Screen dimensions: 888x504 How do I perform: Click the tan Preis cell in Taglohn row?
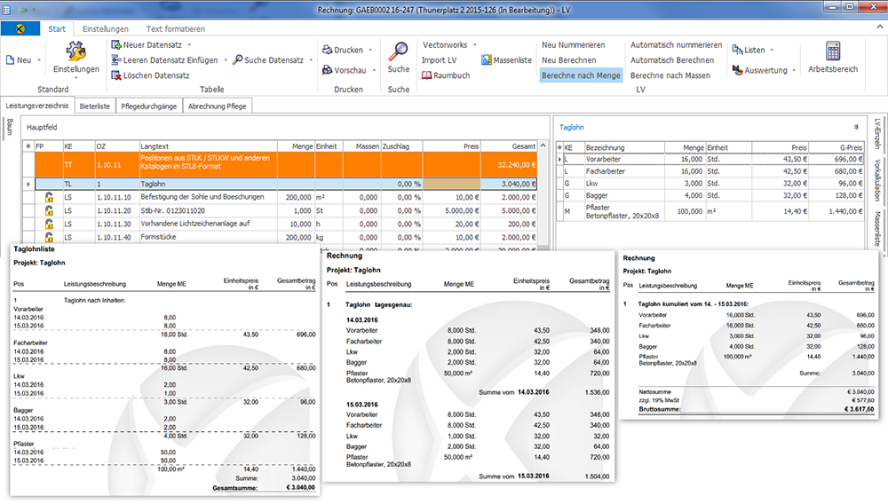452,184
